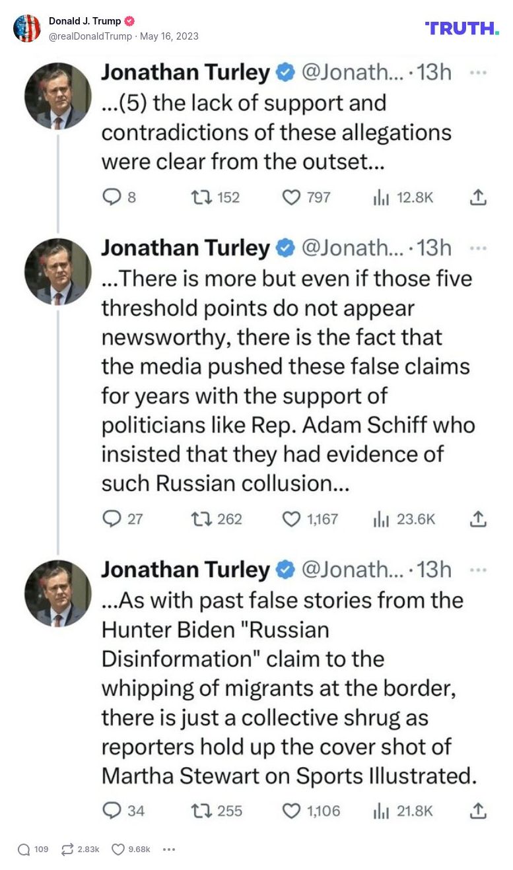513x870 pixels.
Task: Share the Martha Stewart tweet
Action: (479, 811)
